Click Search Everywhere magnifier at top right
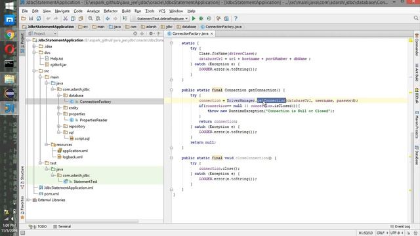The image size is (420, 236). click(415, 18)
